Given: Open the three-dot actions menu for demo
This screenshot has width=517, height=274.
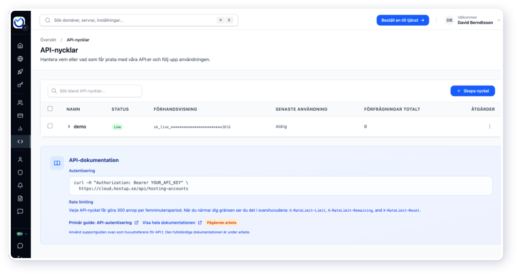Looking at the screenshot, I should 490,127.
